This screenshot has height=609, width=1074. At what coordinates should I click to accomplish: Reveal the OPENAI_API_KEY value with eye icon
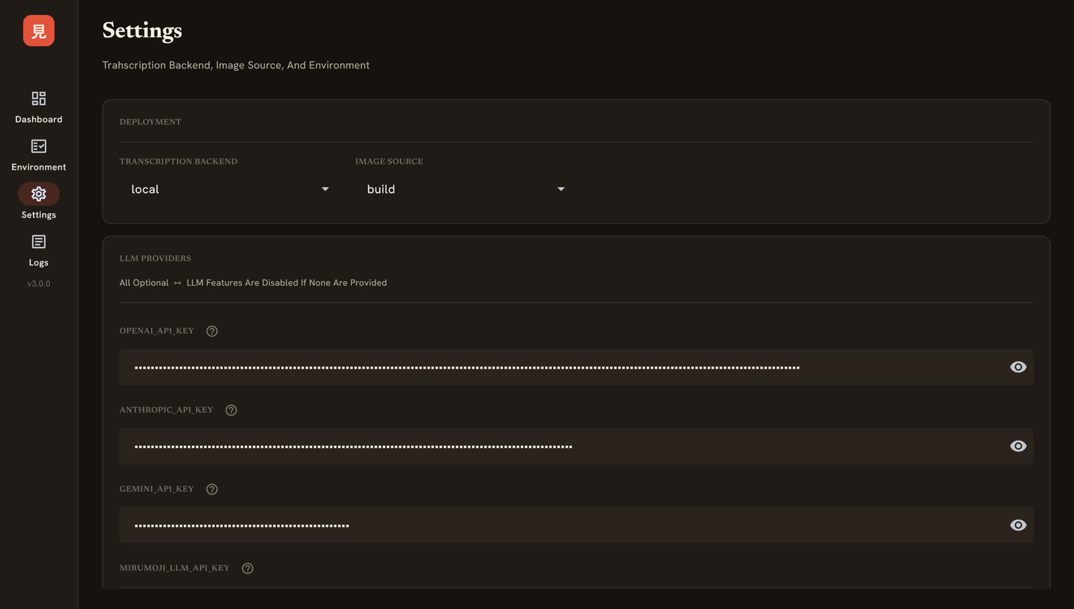[1018, 367]
